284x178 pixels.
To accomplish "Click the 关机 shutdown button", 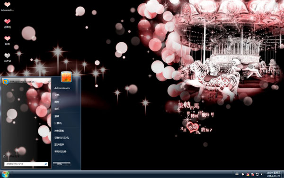I will click(x=60, y=164).
